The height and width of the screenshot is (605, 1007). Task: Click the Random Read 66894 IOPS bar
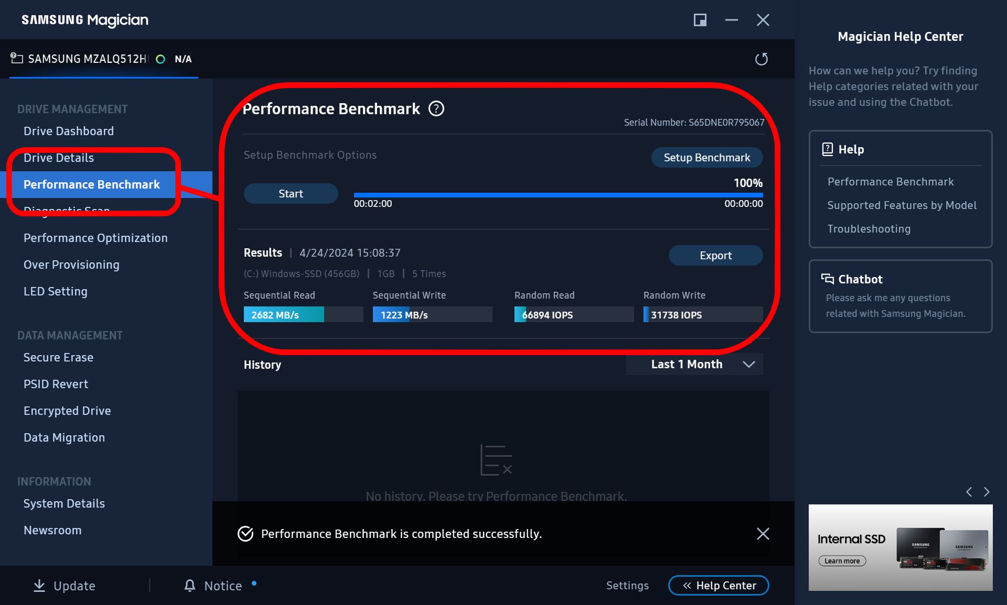574,314
